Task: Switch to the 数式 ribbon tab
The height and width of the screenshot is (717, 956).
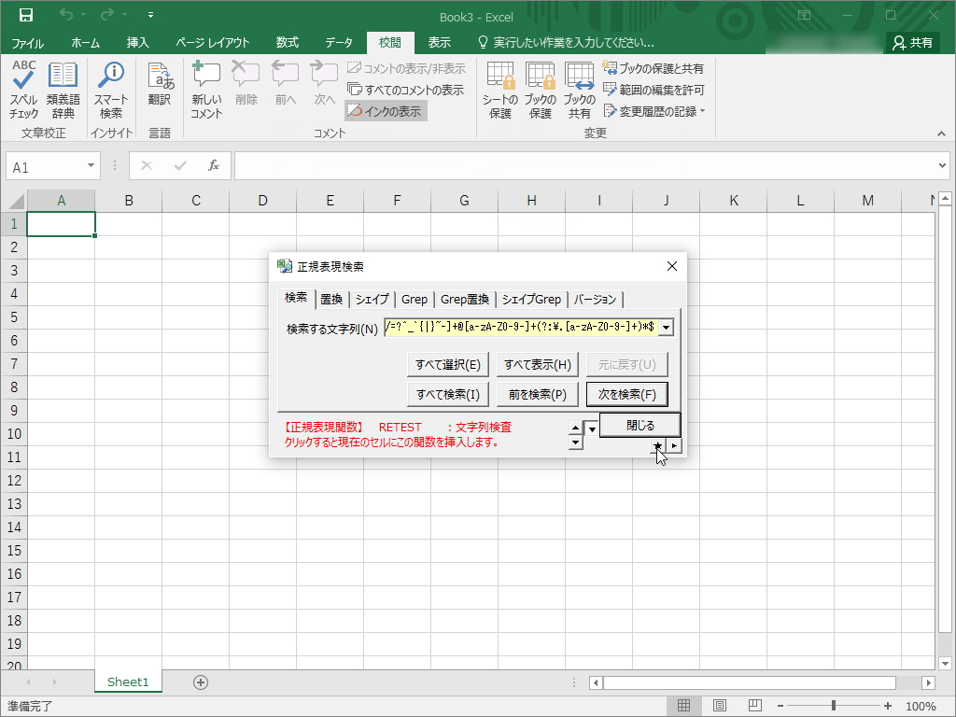Action: pyautogui.click(x=287, y=42)
